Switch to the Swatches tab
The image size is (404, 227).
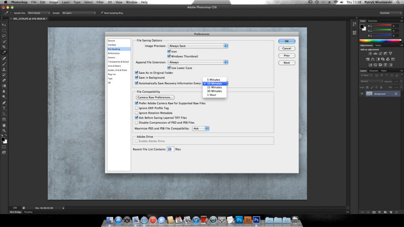pyautogui.click(x=373, y=21)
